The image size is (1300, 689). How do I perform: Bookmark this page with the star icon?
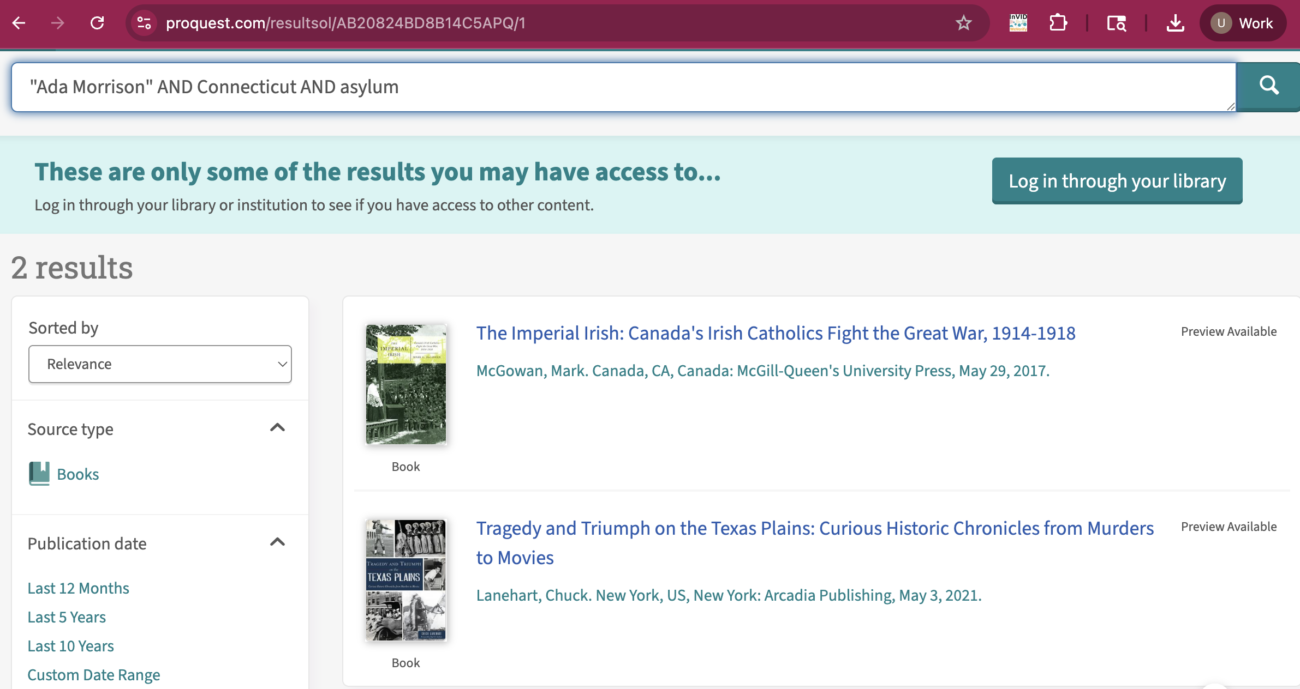click(963, 23)
